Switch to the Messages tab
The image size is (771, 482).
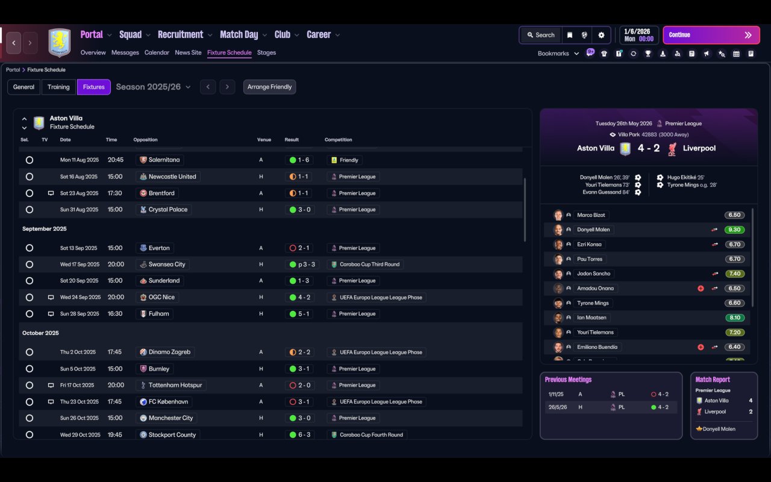(125, 52)
